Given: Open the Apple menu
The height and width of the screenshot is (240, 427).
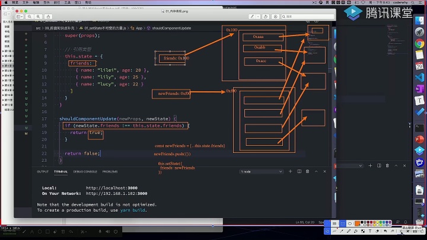Looking at the screenshot, I should point(6,2).
